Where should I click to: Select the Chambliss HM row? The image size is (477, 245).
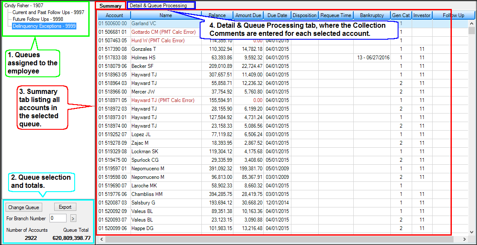click(283, 193)
